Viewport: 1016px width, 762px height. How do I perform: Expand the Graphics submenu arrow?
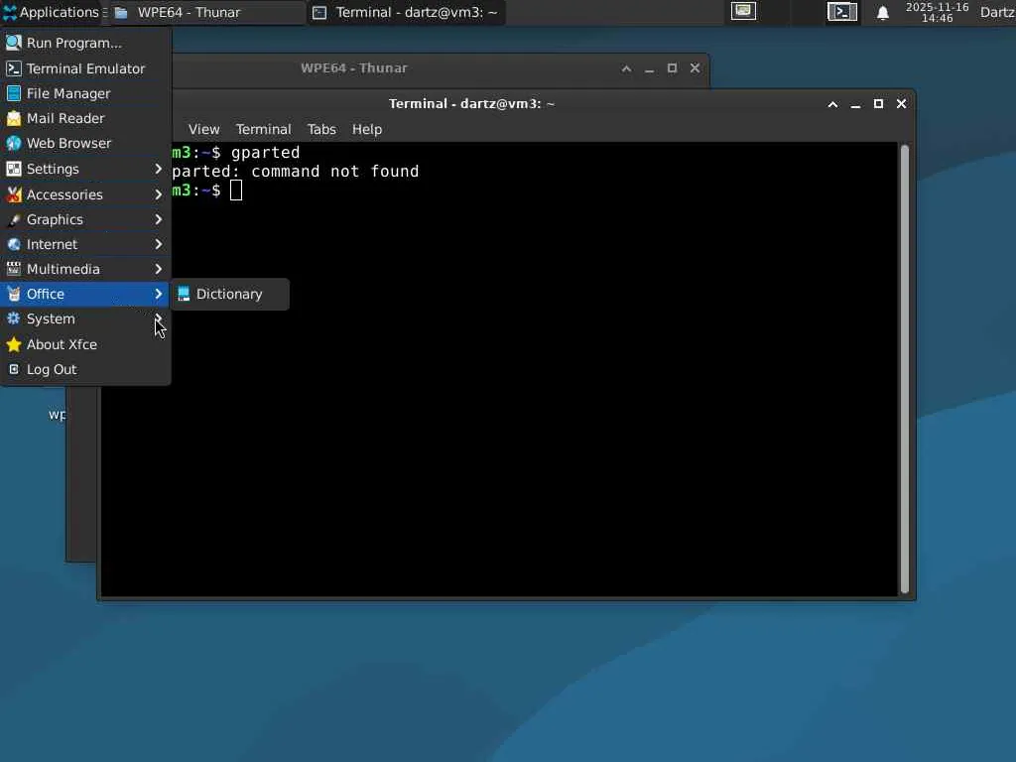click(158, 219)
